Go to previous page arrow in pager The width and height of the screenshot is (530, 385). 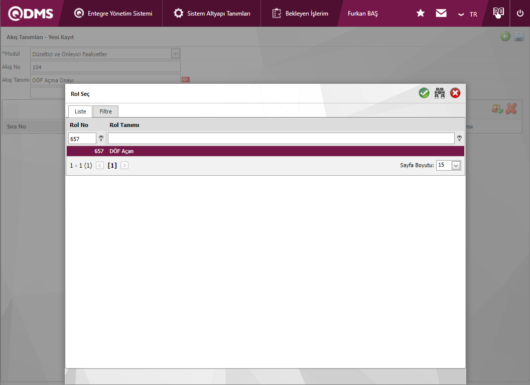100,165
